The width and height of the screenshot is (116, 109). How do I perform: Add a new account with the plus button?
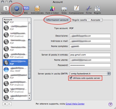[5, 104]
